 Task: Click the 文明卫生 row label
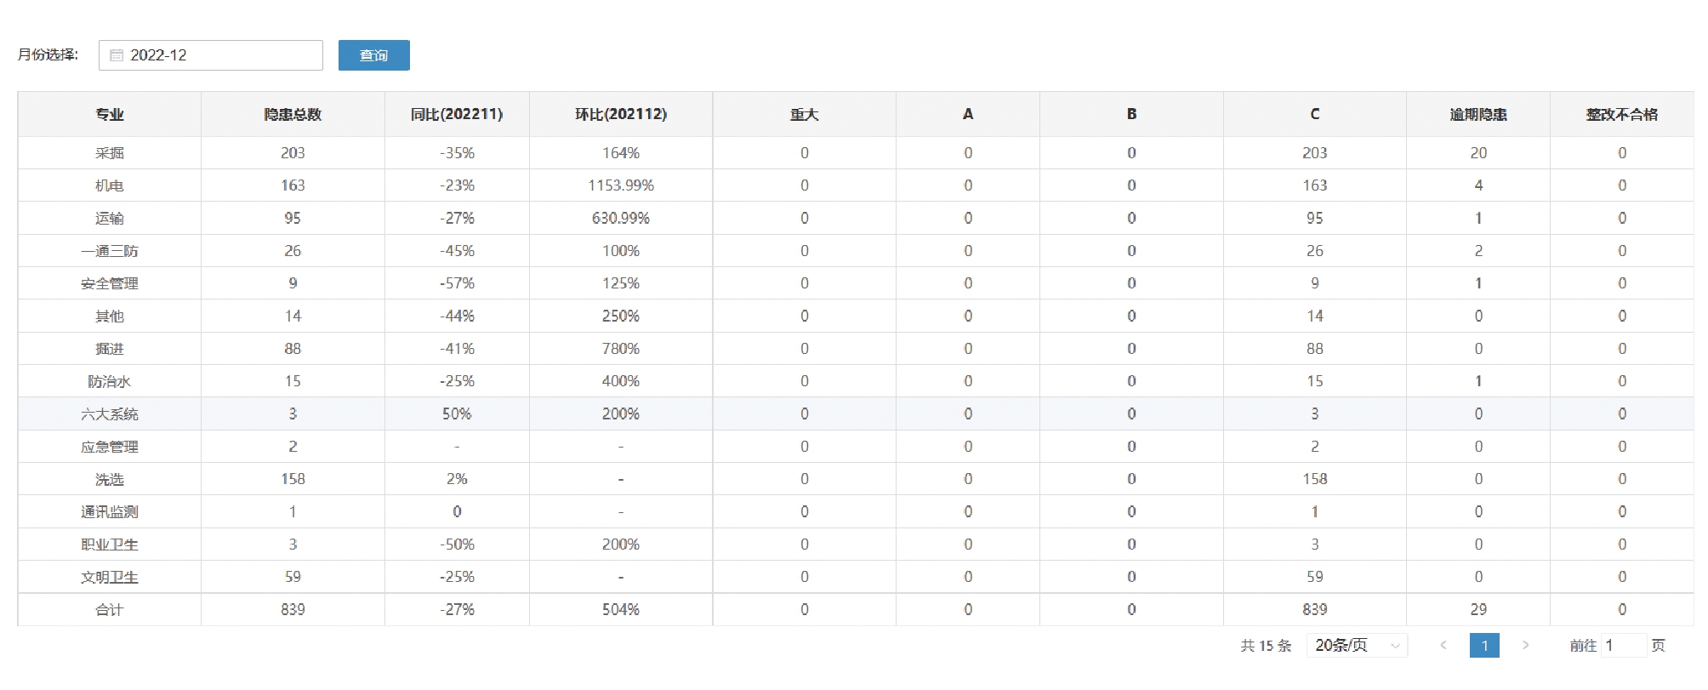[110, 577]
